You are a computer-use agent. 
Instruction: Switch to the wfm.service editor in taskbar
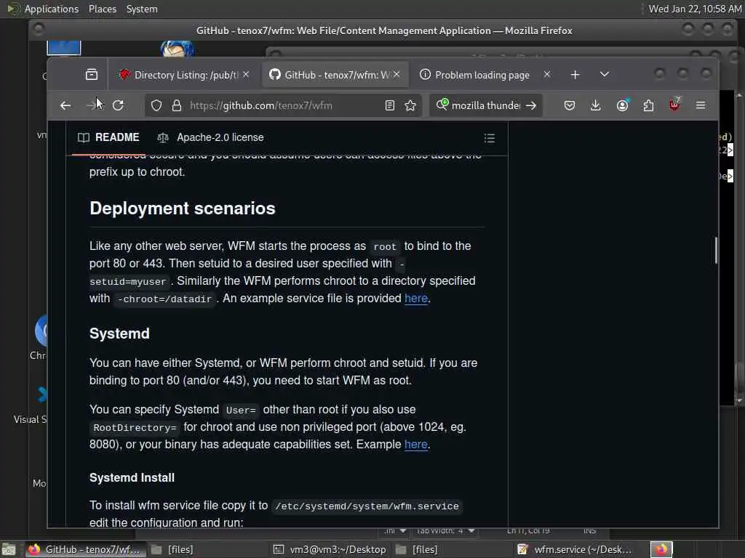(575, 549)
